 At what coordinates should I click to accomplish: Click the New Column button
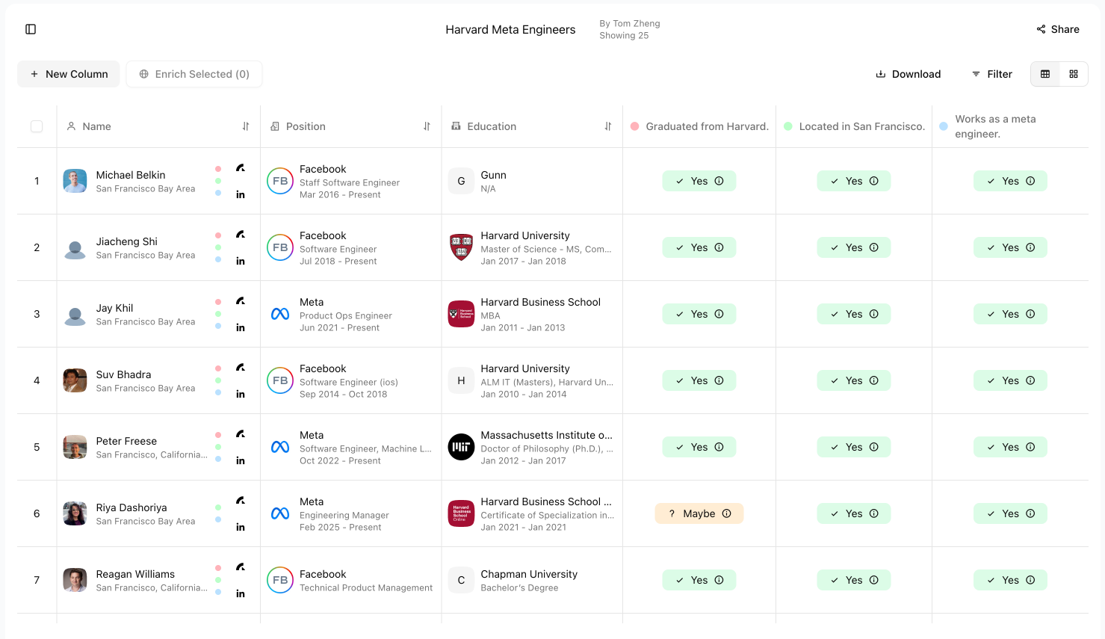pos(69,74)
